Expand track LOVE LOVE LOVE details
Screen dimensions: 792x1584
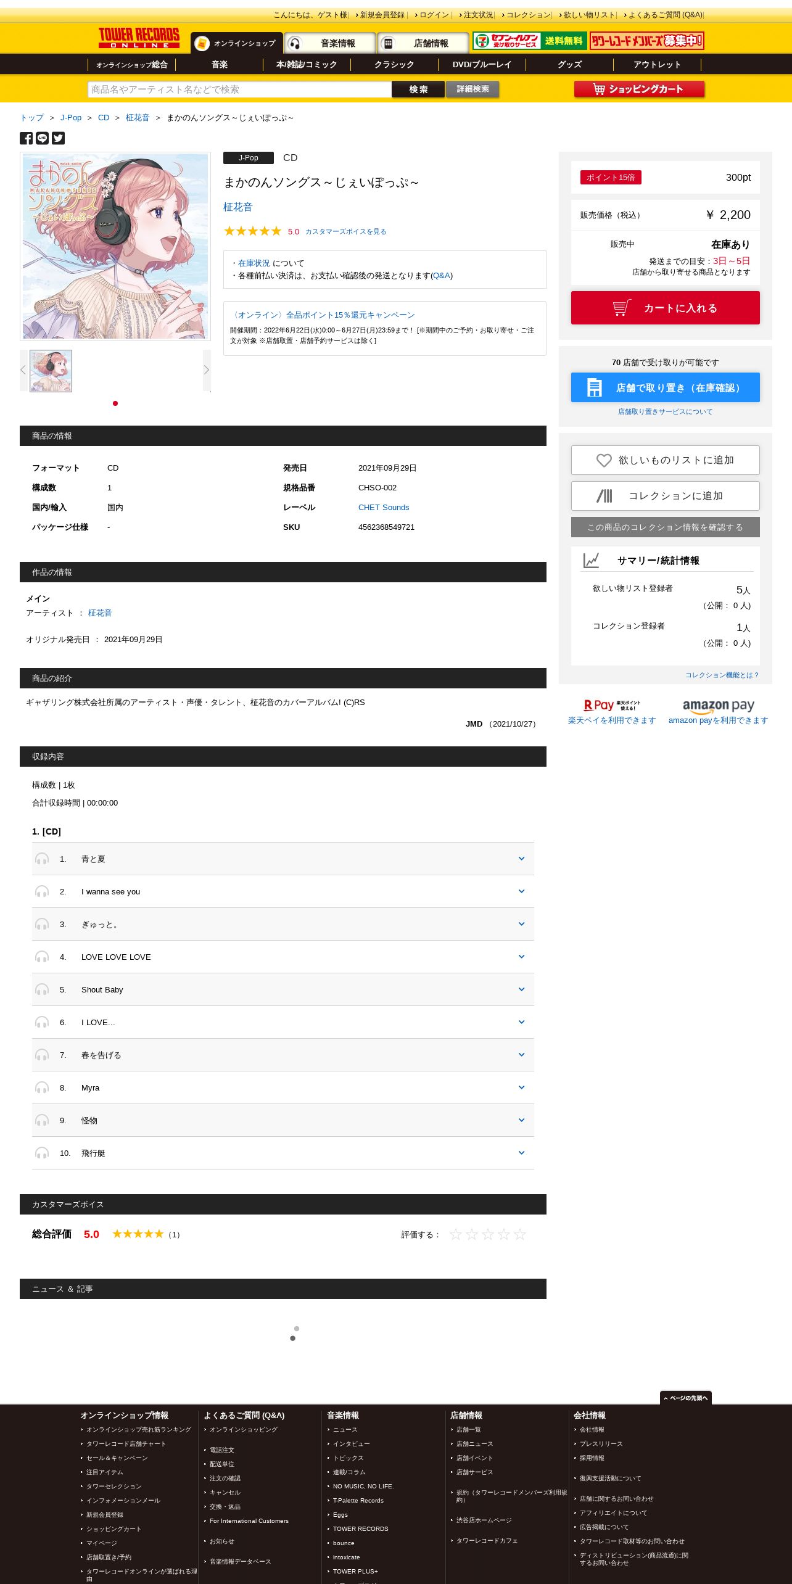(521, 957)
